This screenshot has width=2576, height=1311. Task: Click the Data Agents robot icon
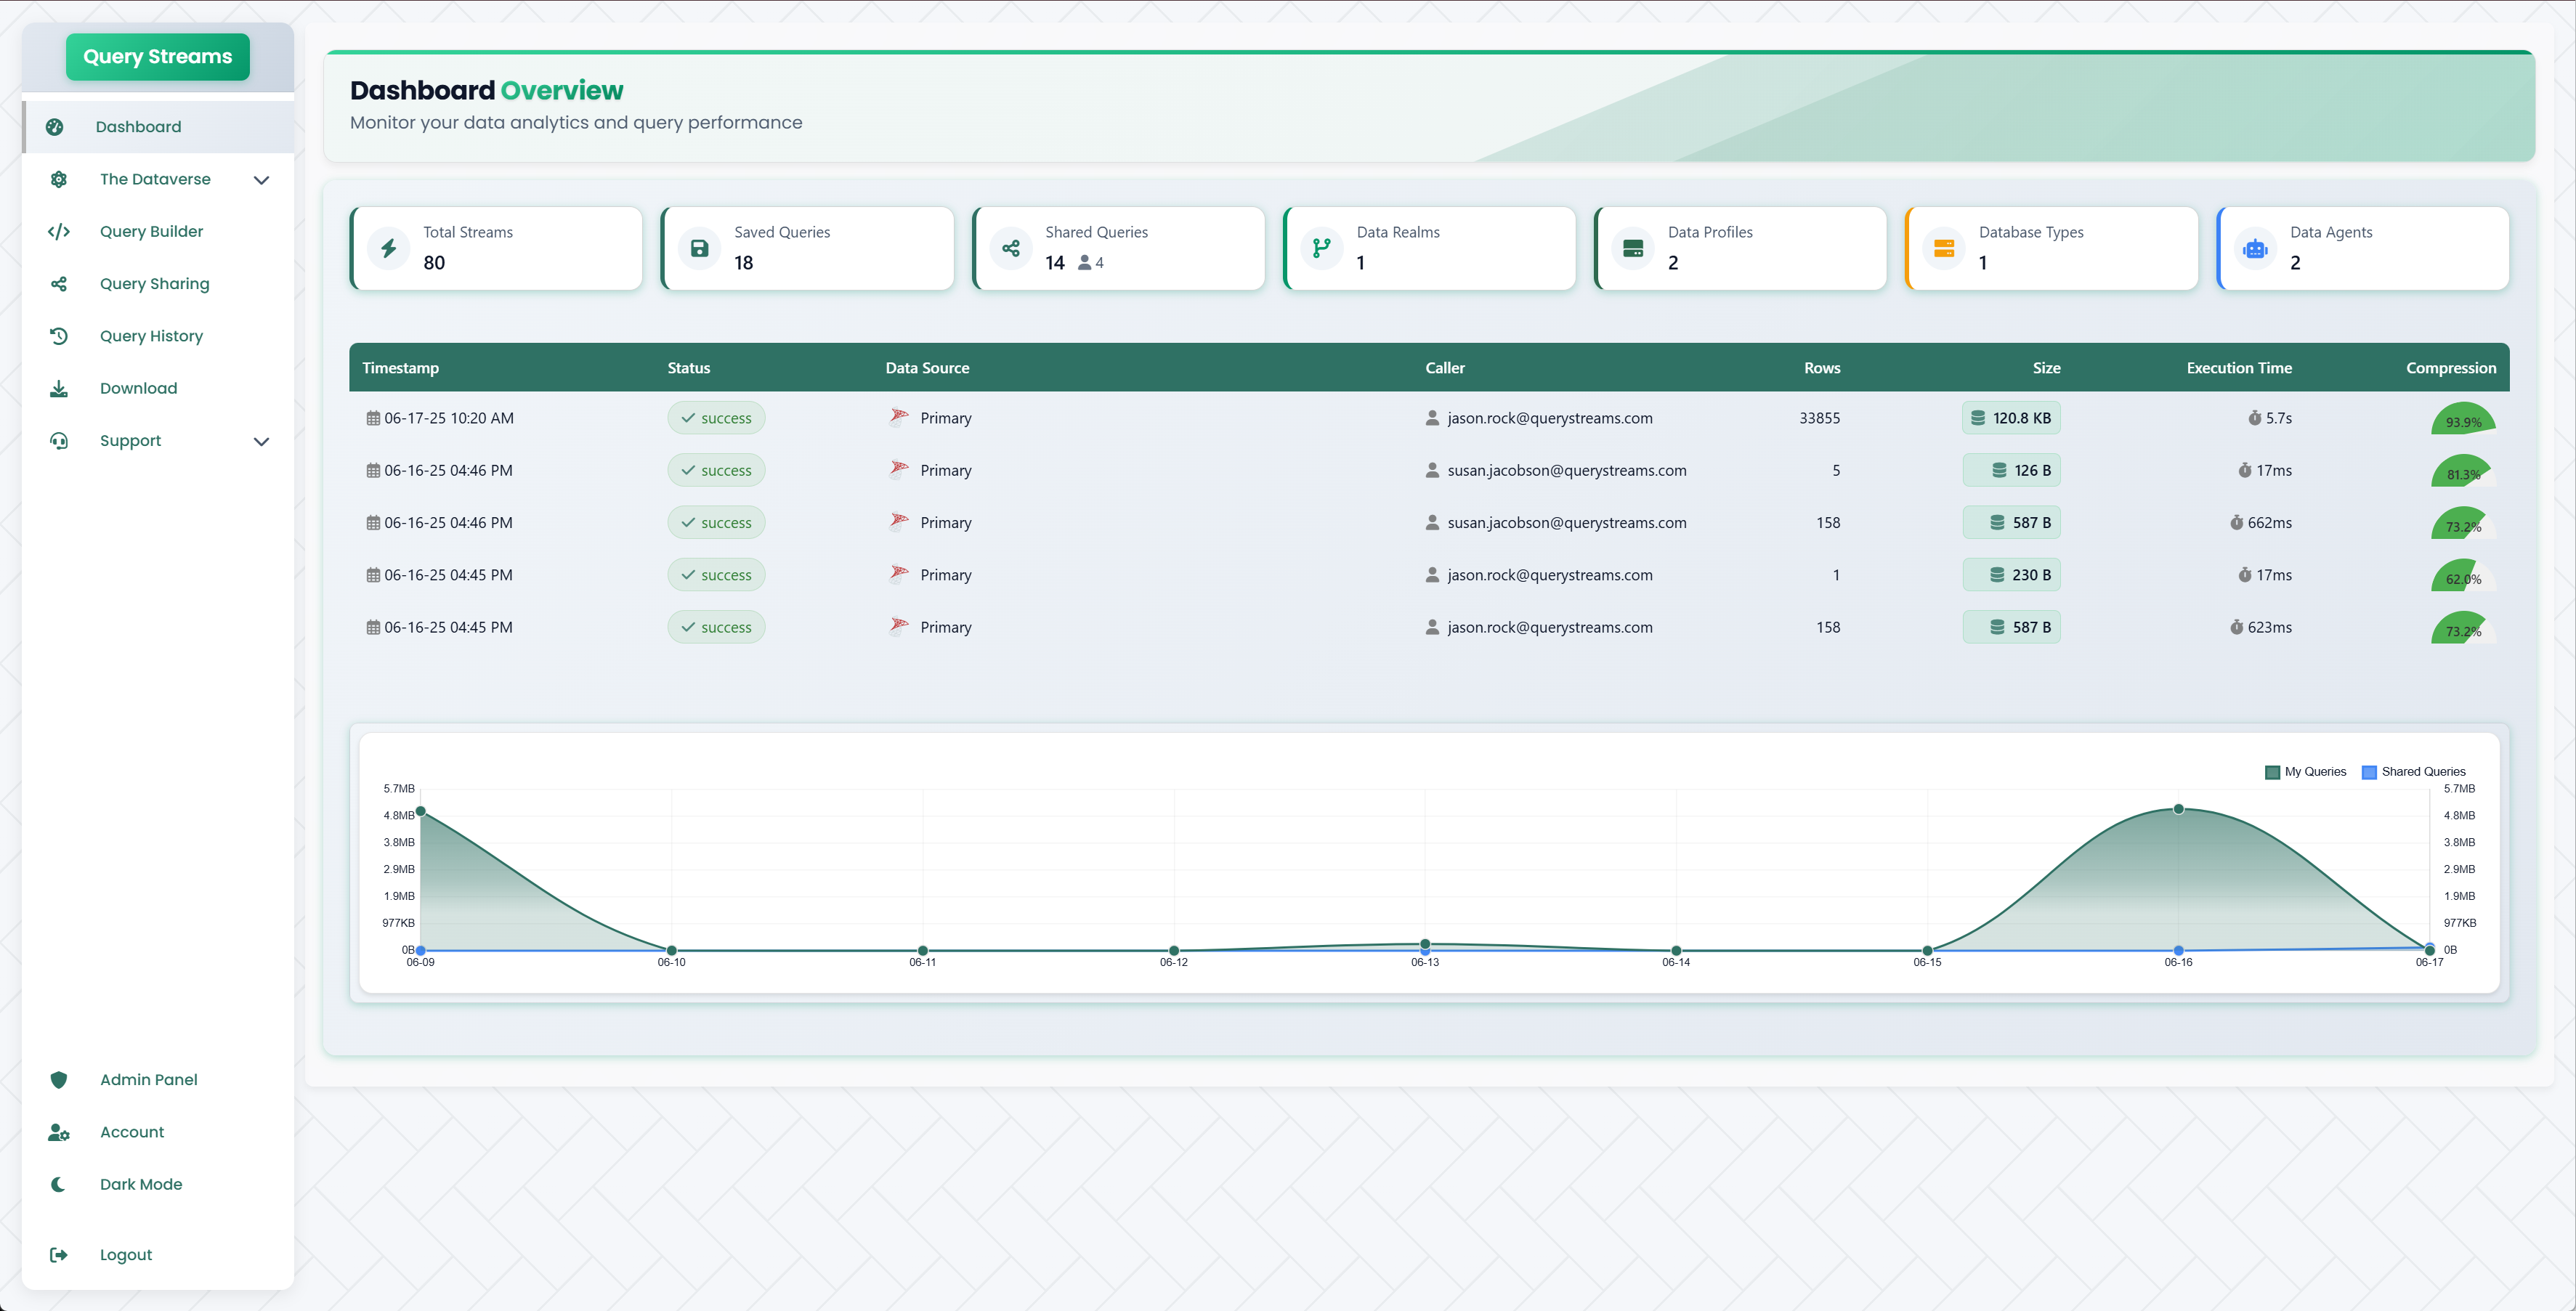[2255, 248]
